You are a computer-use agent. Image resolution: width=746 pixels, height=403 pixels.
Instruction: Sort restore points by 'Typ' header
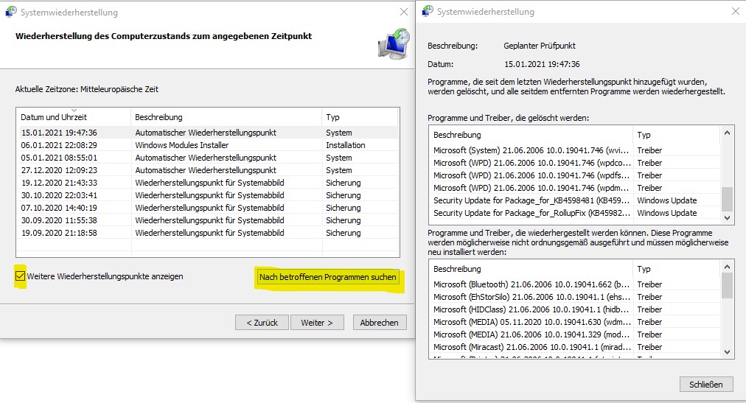pyautogui.click(x=360, y=117)
